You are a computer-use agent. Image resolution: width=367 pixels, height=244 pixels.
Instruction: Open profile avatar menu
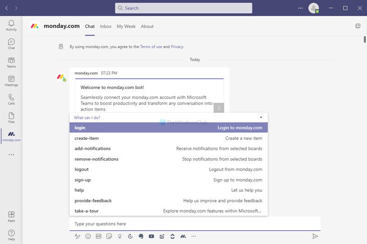point(314,8)
